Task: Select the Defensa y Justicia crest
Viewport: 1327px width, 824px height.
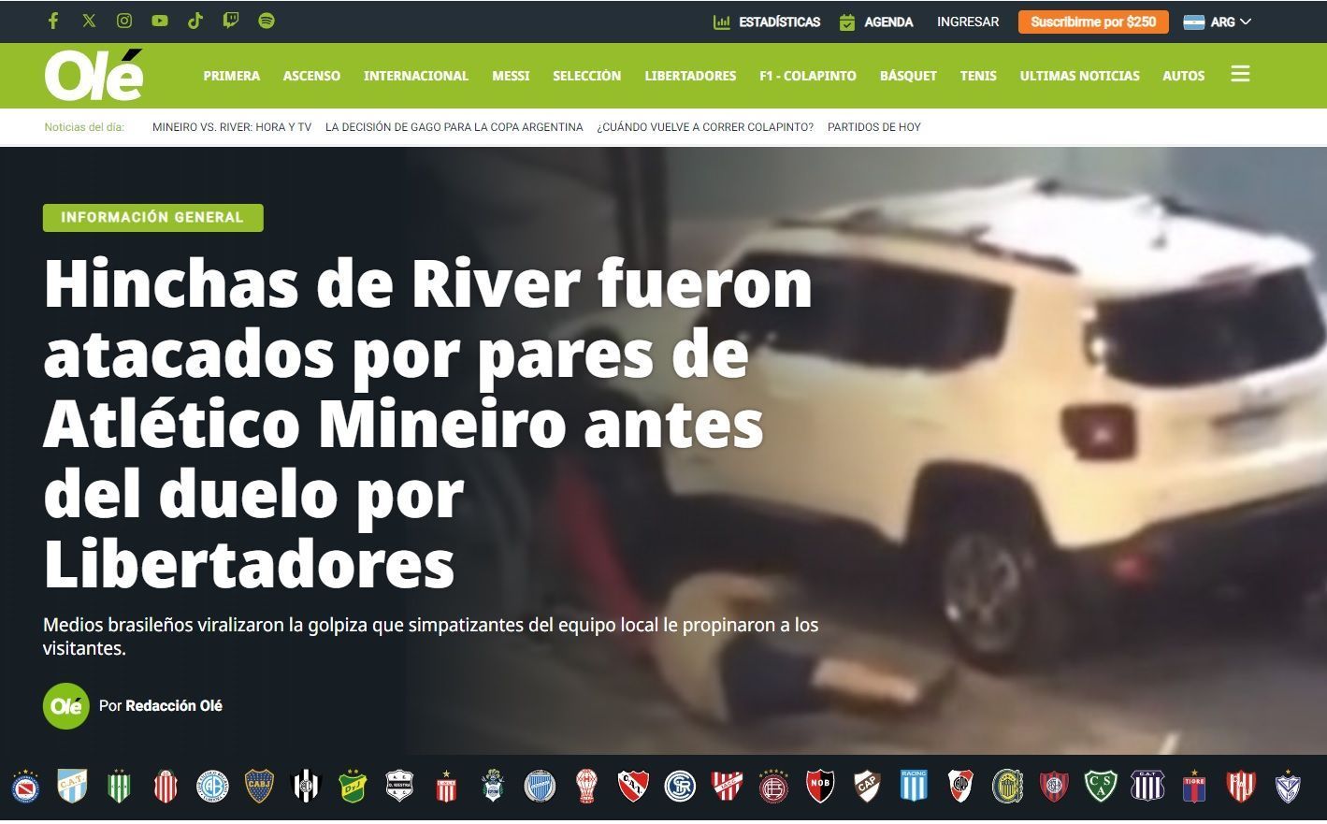Action: click(x=353, y=787)
